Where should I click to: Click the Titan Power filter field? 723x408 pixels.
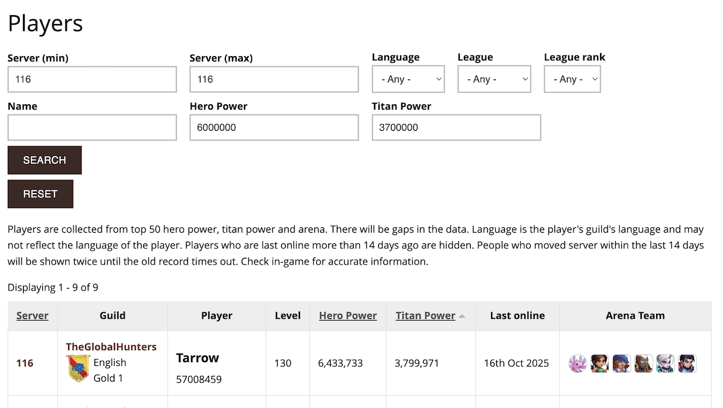pos(456,128)
